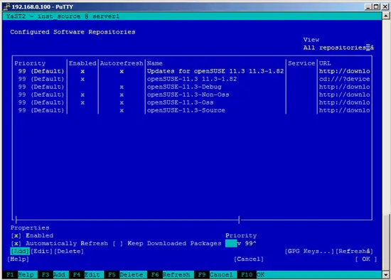
Task: Select F3 Add in the function key bar
Action: (x=53, y=275)
